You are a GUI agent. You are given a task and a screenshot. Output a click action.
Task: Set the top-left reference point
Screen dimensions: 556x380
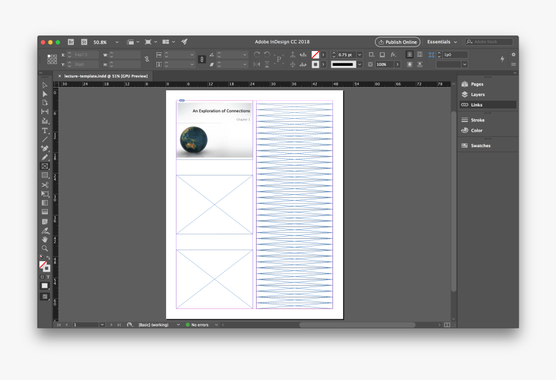[x=48, y=55]
